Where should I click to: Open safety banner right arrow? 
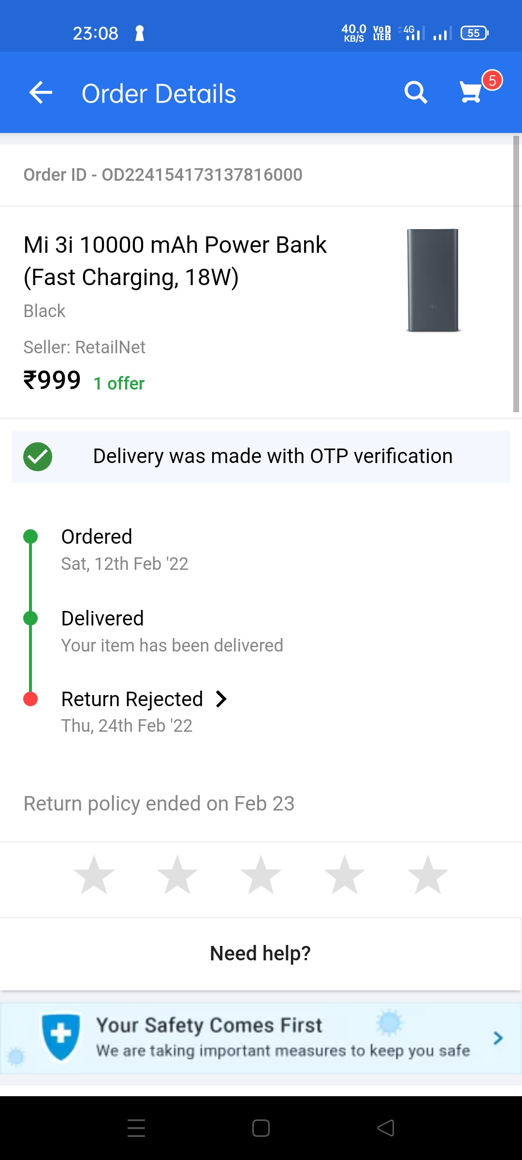coord(498,1038)
